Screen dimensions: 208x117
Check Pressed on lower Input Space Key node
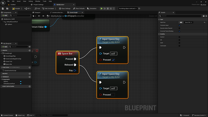pos(113,95)
